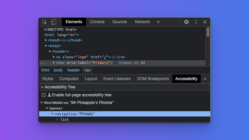Click ellipsis inside the nav element
The height and width of the screenshot is (140, 249).
click(x=116, y=63)
